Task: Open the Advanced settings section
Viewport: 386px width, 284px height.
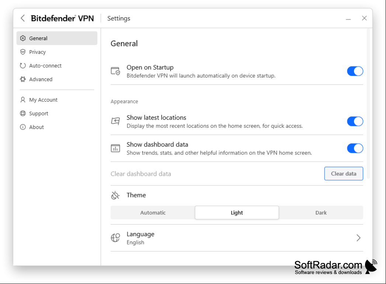Action: [57, 79]
